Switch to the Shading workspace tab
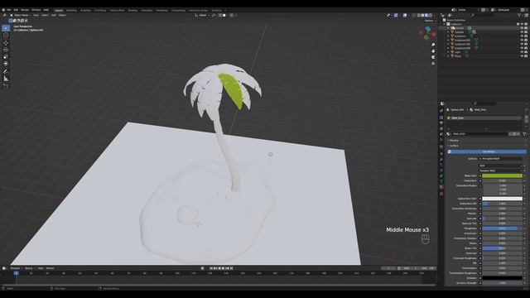This screenshot has width=530, height=298. coord(132,11)
